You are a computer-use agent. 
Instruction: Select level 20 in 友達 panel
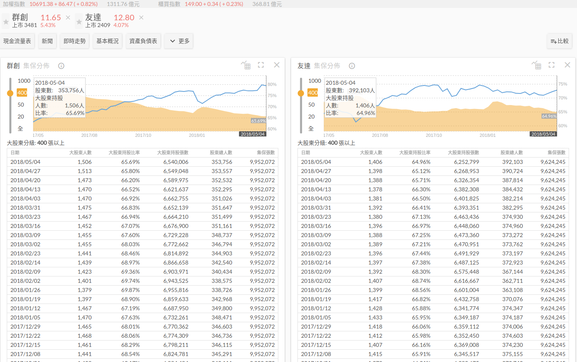coord(311,117)
